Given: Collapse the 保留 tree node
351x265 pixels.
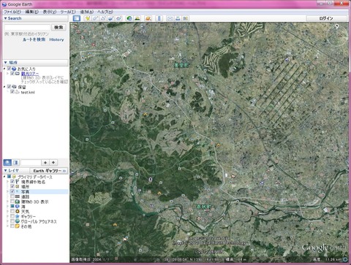Looking at the screenshot, I should click(x=4, y=87).
